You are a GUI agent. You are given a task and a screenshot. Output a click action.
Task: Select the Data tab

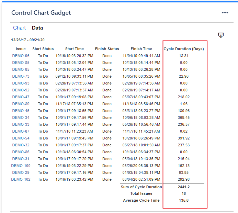coord(37,28)
